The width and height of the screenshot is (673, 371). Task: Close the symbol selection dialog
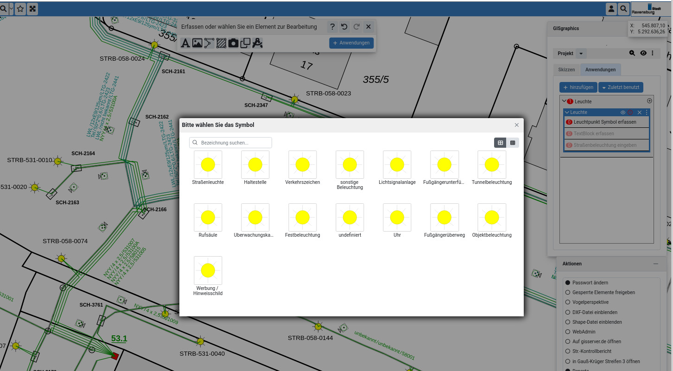pyautogui.click(x=517, y=125)
